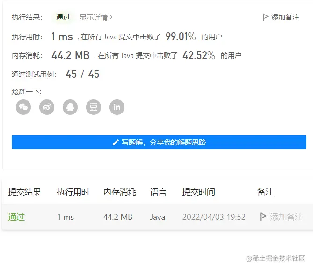Viewport: 313px width, 270px height.
Task: Click the 45 / 45 test cases value
Action: [x=82, y=74]
